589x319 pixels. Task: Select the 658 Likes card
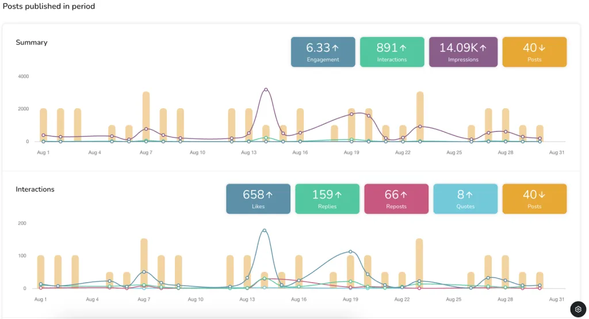pyautogui.click(x=258, y=199)
